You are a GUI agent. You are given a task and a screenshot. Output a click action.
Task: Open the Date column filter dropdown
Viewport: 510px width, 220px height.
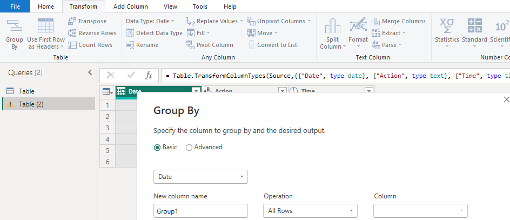[196, 91]
